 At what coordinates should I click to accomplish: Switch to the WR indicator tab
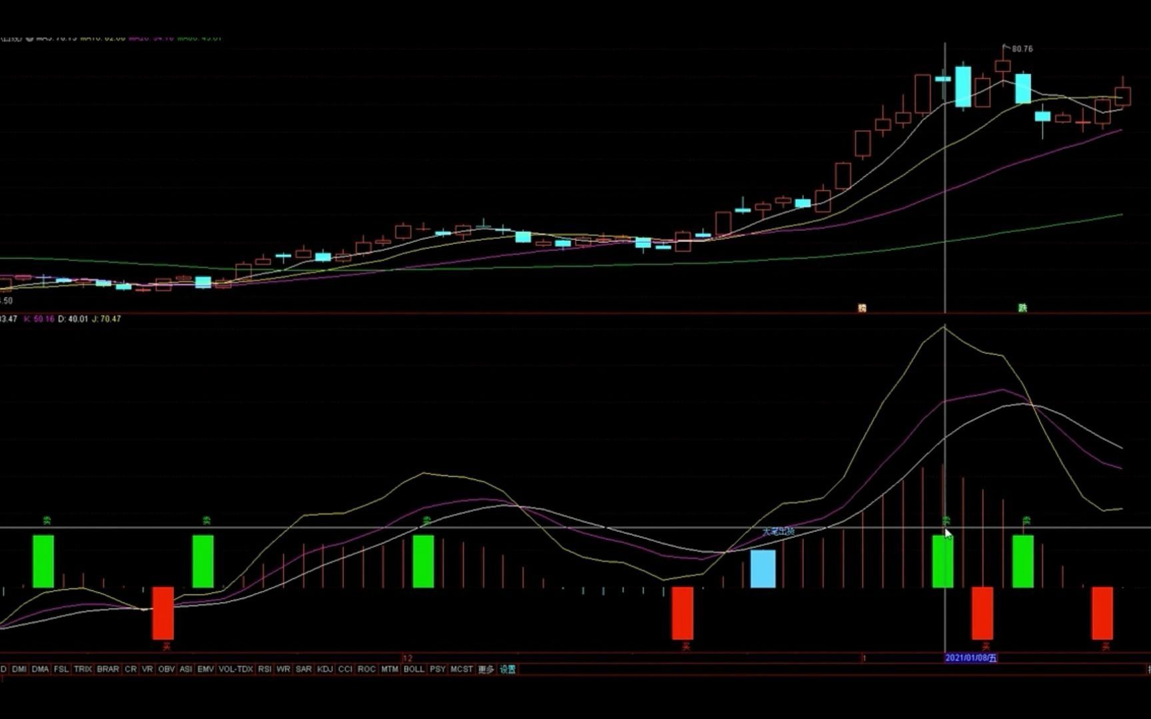(283, 669)
